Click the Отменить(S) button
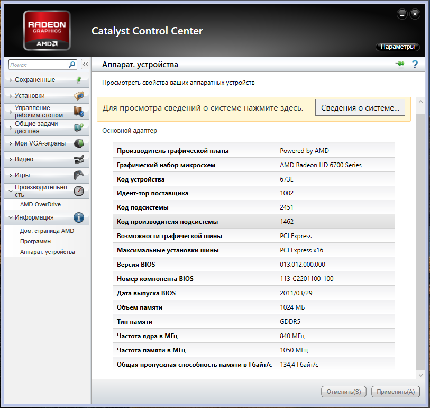 344,392
